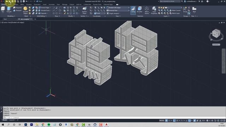Click Make Current layer button
Viewport: 226px width, 127px height.
[175, 11]
